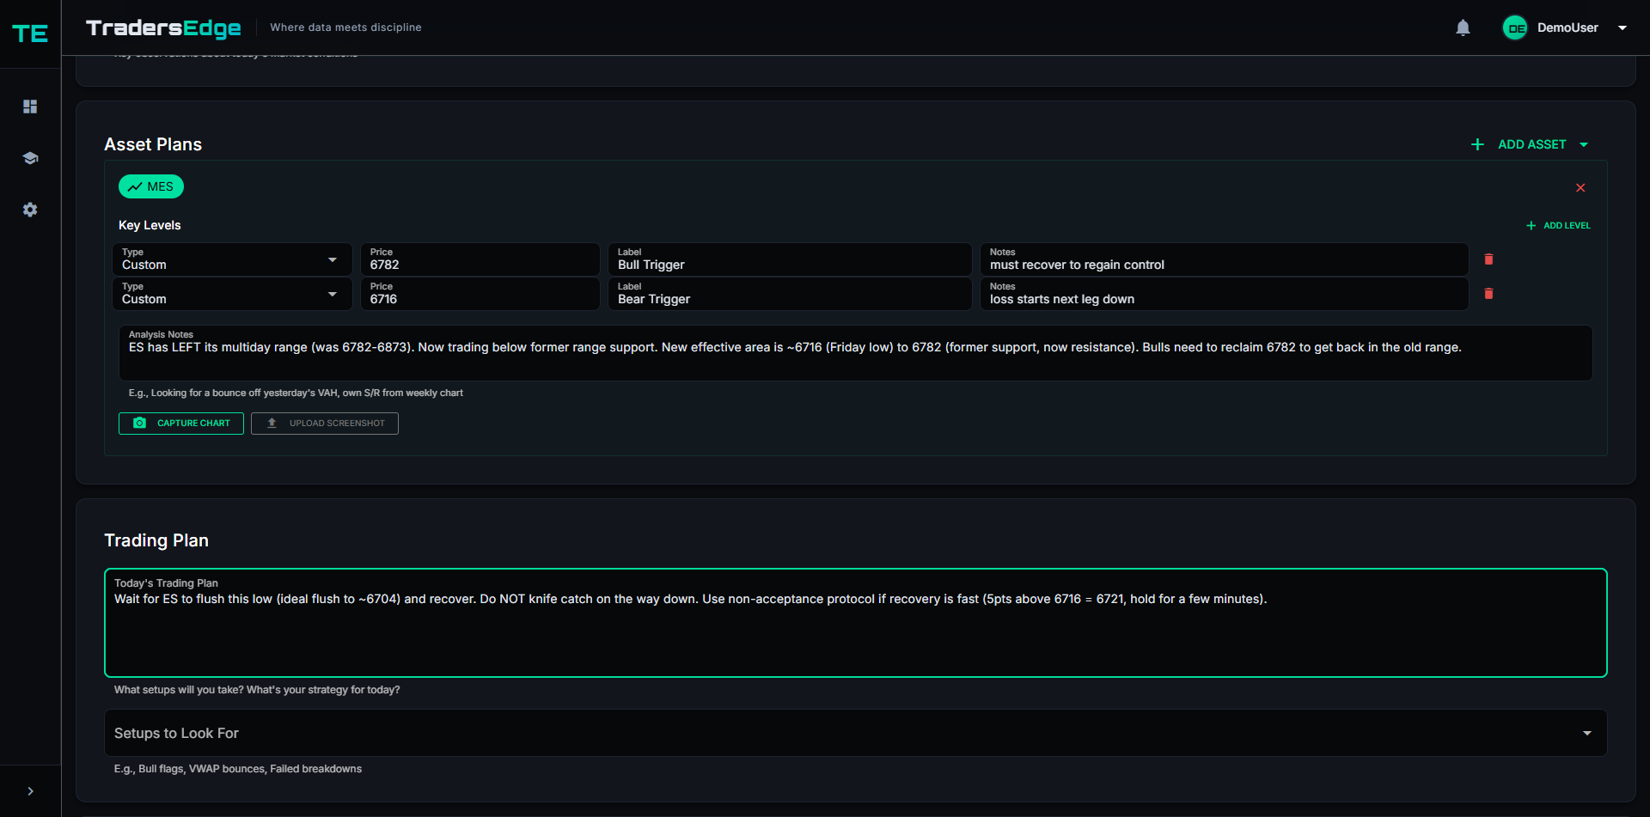Delete the Bear Trigger level trash icon
The width and height of the screenshot is (1650, 817).
(1488, 294)
